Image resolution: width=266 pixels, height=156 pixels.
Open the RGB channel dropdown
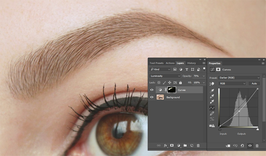pos(232,83)
